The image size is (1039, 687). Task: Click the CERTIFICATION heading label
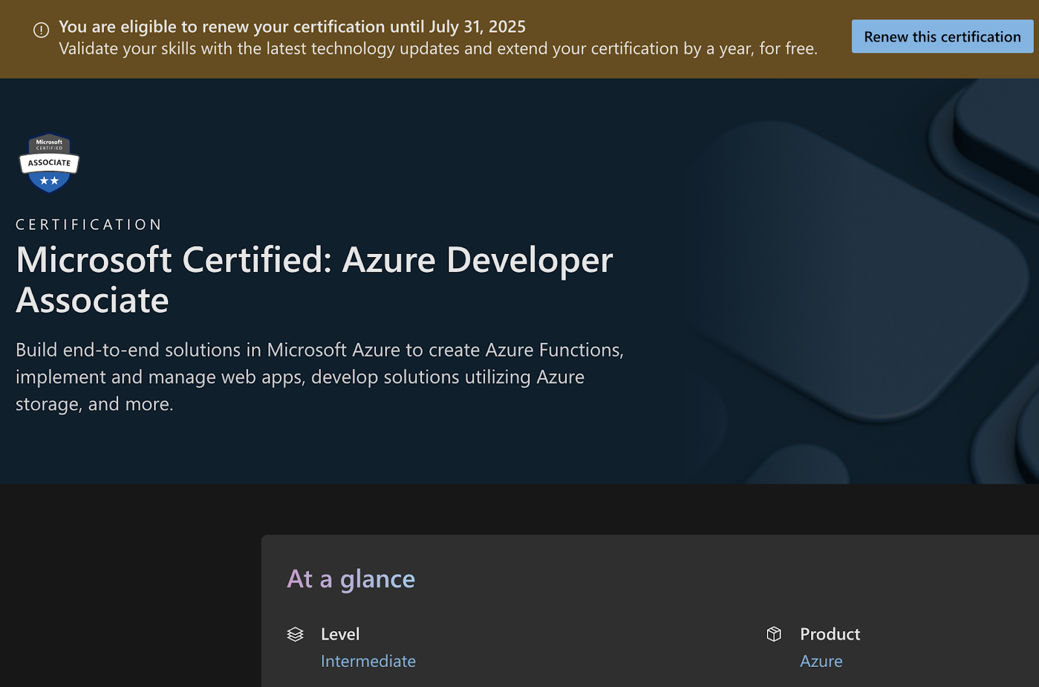89,225
